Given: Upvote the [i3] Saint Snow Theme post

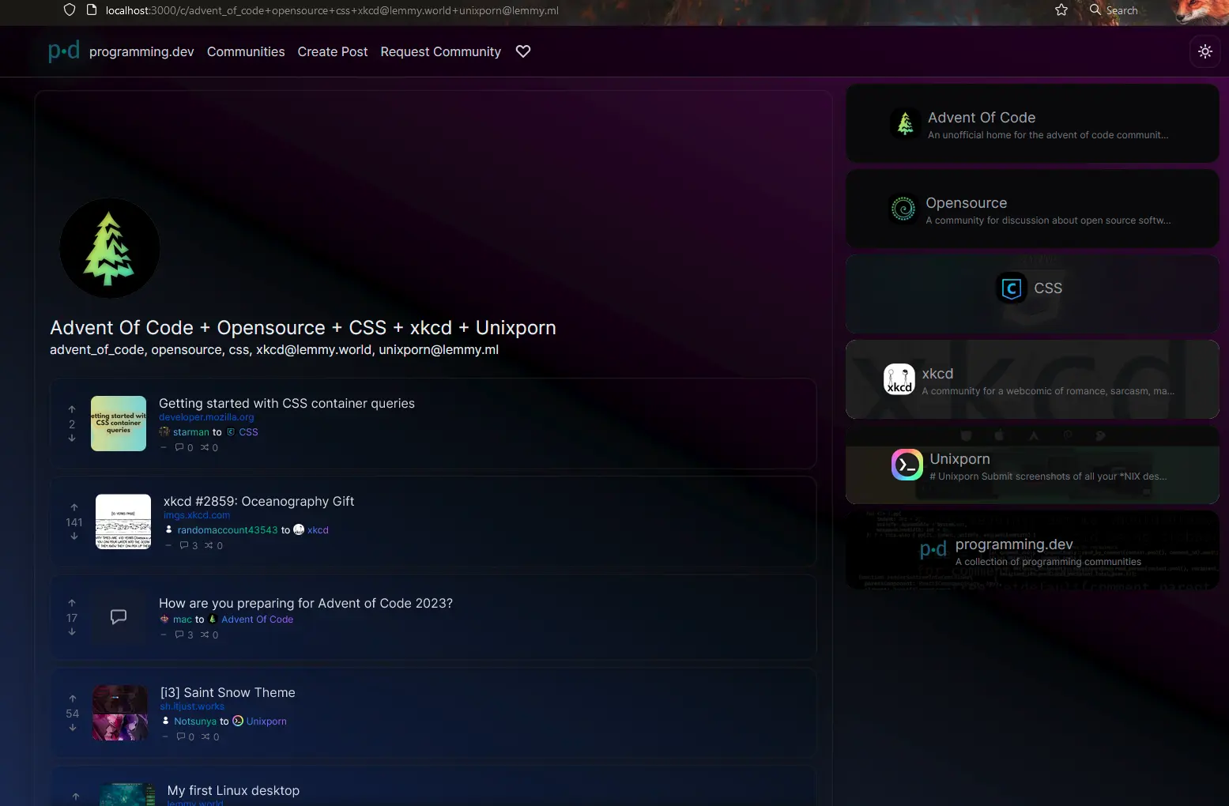Looking at the screenshot, I should (73, 699).
